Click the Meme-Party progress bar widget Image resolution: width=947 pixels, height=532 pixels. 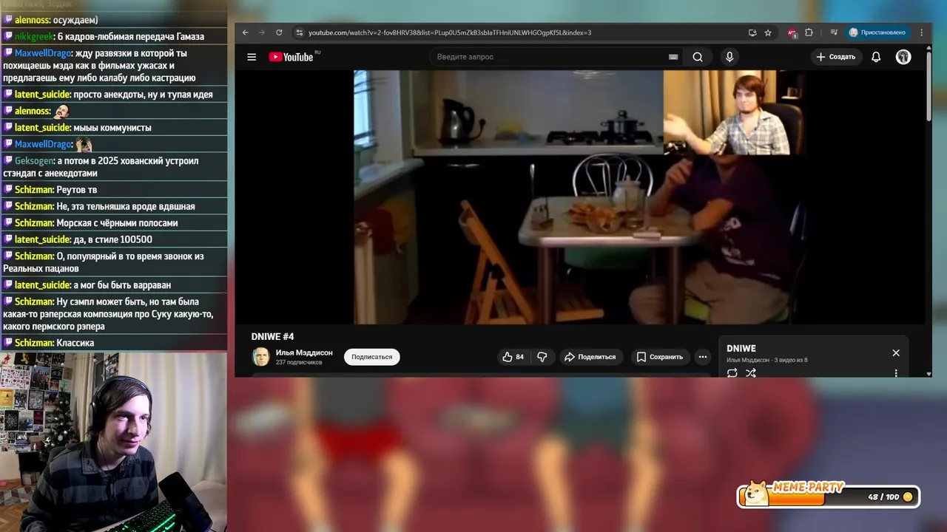[829, 496]
